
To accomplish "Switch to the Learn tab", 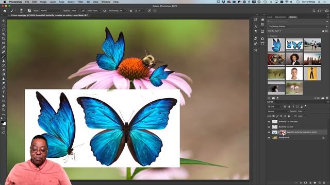I will [x=270, y=17].
